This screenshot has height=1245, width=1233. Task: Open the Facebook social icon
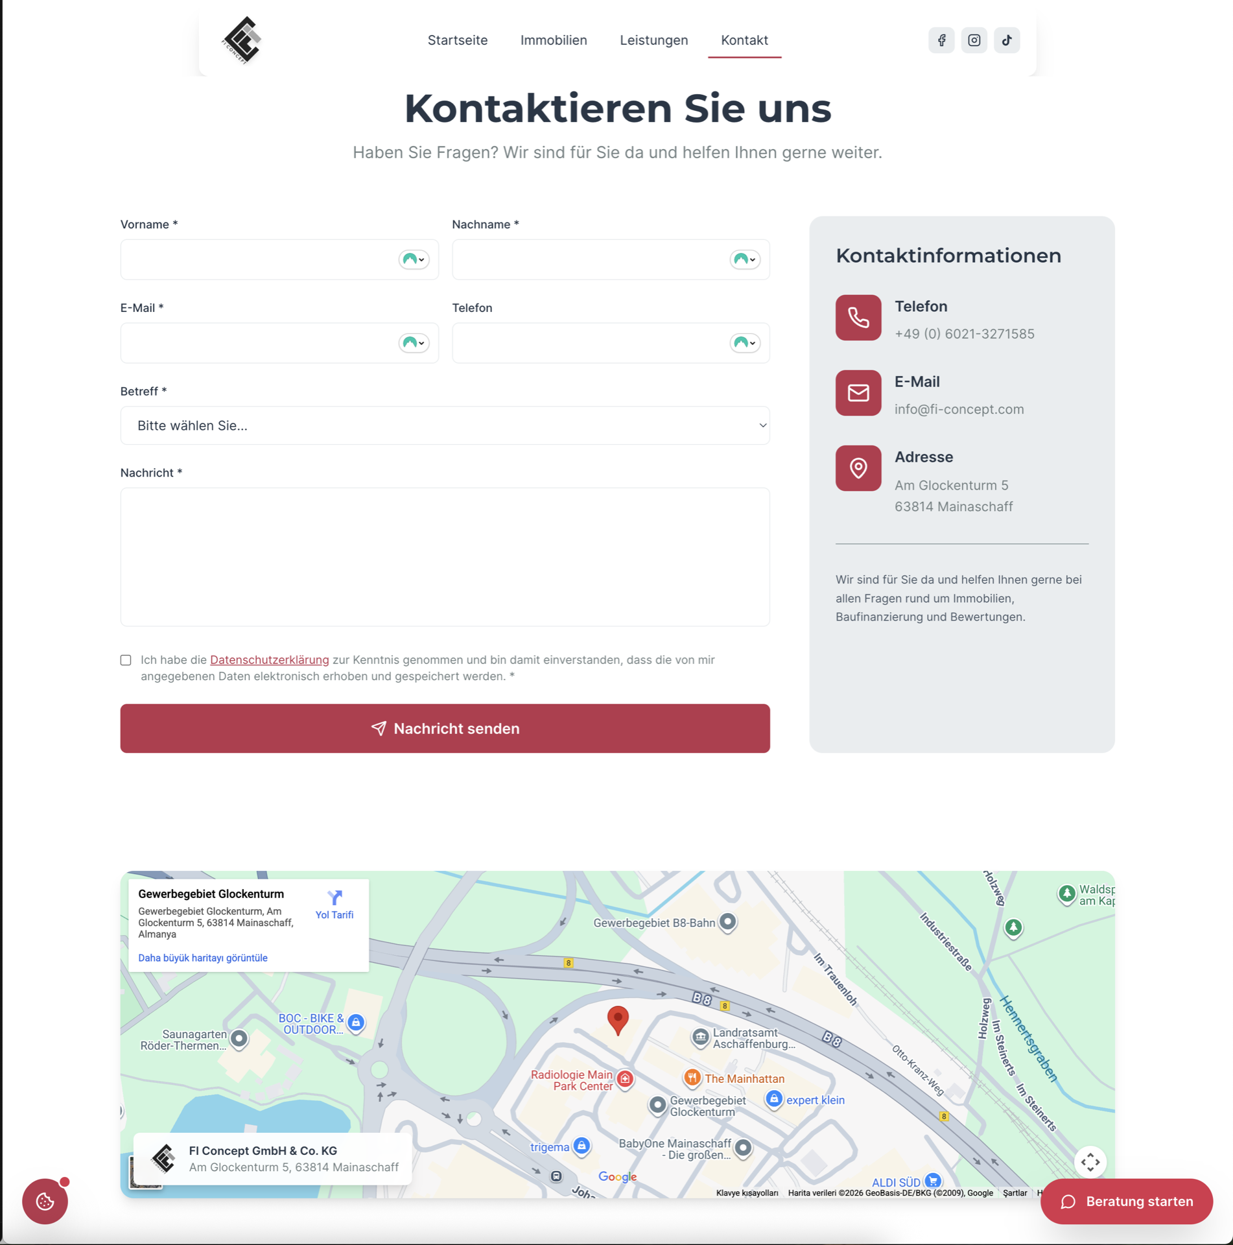(x=941, y=40)
